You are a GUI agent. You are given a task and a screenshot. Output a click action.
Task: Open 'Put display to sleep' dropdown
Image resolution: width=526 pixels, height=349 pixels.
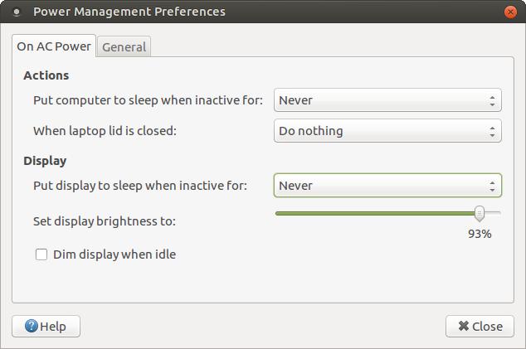coord(387,186)
